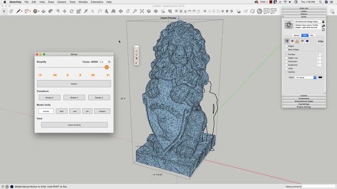Screen dimensions: 337x189
Task: Select the Arc drawing tool
Action: coord(27,11)
